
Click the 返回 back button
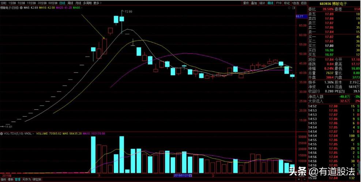click(x=304, y=3)
